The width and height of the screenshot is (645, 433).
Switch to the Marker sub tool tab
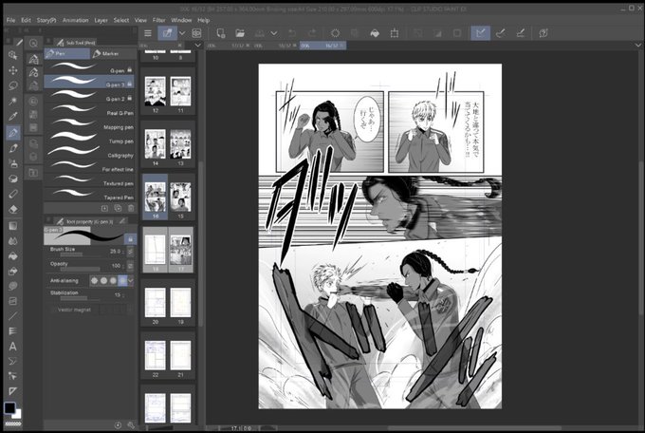point(114,53)
